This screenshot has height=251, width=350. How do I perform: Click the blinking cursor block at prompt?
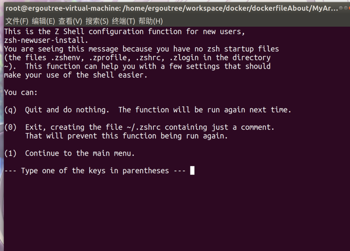point(192,171)
